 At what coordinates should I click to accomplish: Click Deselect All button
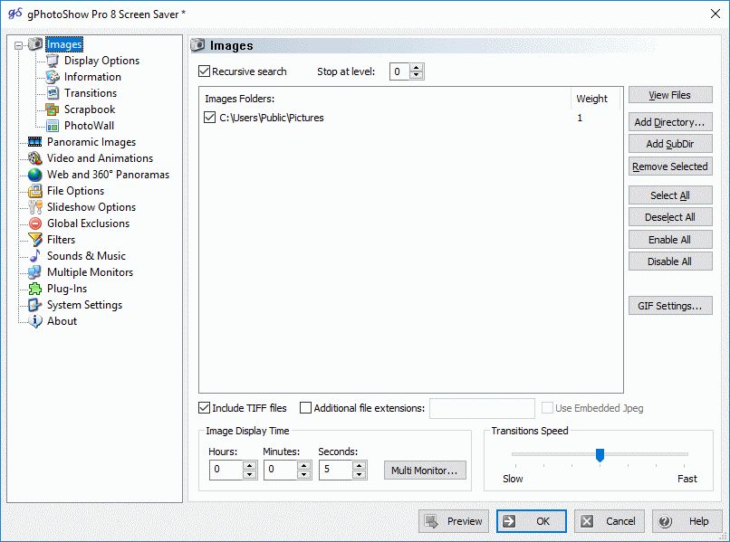670,217
